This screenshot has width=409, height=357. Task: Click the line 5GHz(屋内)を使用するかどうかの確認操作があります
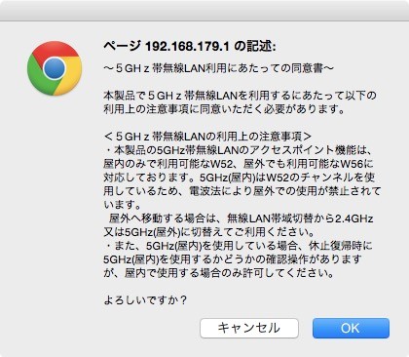(x=233, y=259)
